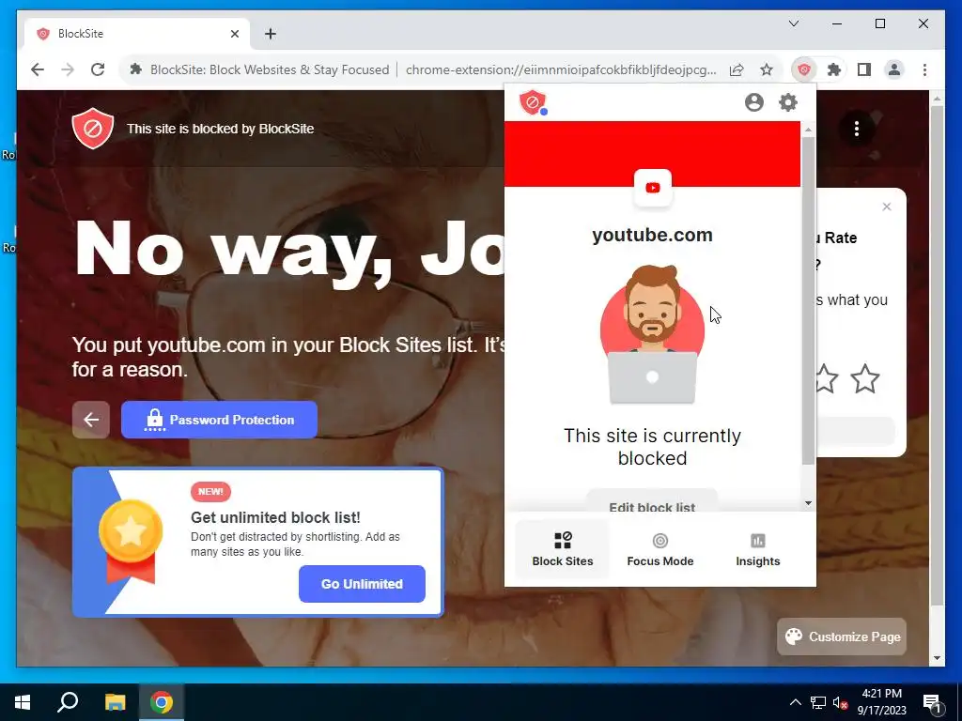This screenshot has width=962, height=721.
Task: Click the NEW! badge
Action: tap(210, 492)
